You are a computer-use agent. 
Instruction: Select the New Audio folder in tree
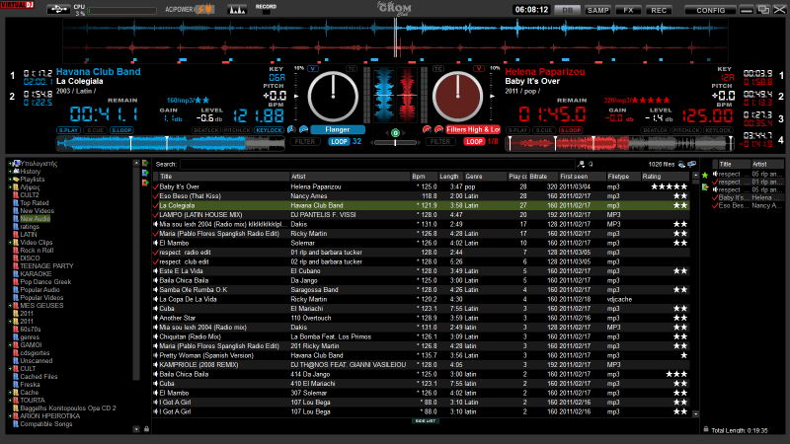(x=35, y=219)
